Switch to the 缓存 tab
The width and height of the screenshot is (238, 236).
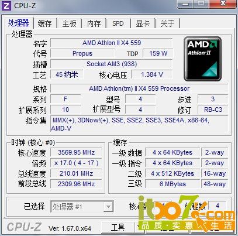[45, 23]
